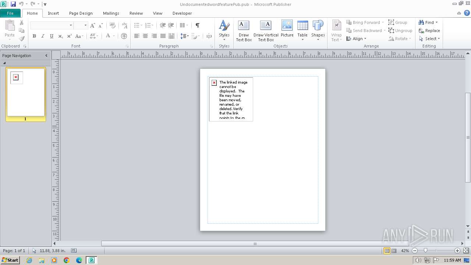Click the Clear Formatting eraser icon
The height and width of the screenshot is (265, 471).
(x=113, y=25)
